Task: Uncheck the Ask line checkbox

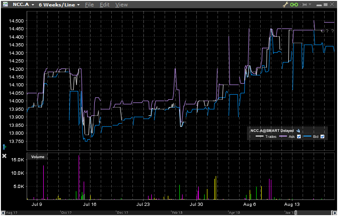Action: tap(299, 137)
